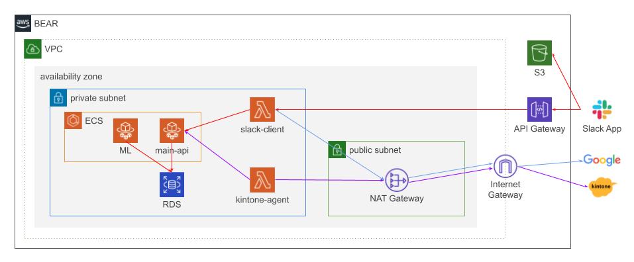Select the green VPC cloud icon
The image size is (634, 262).
(x=32, y=49)
